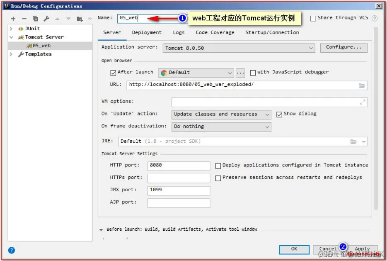This screenshot has height=261, width=387.
Task: Open the On 'Update' action dropdown
Action: coord(221,115)
